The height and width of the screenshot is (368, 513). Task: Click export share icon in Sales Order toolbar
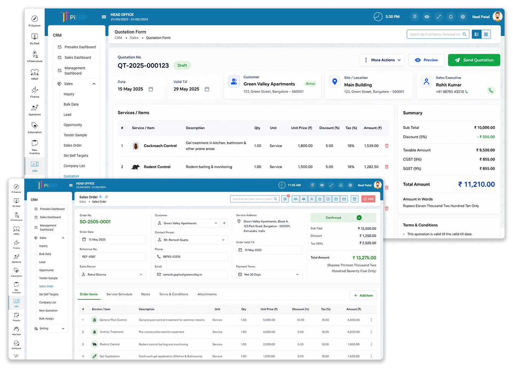tap(336, 199)
